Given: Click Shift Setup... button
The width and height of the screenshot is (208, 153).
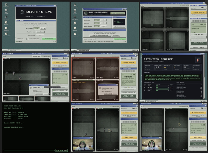Looking at the screenshot, I should click(21, 39).
